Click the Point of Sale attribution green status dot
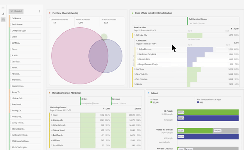The width and height of the screenshot is (244, 150). click(x=133, y=13)
